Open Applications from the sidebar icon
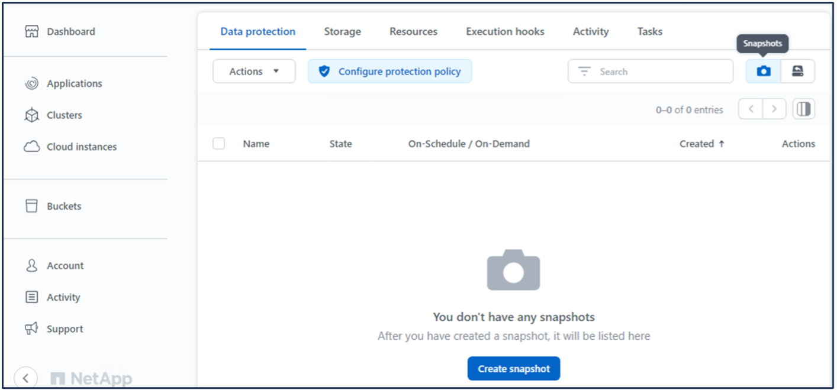Viewport: 837px width, 390px height. (31, 83)
